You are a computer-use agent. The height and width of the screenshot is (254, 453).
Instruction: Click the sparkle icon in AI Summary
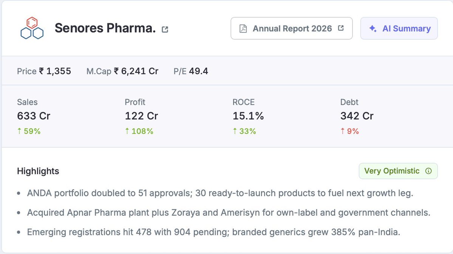coord(373,28)
